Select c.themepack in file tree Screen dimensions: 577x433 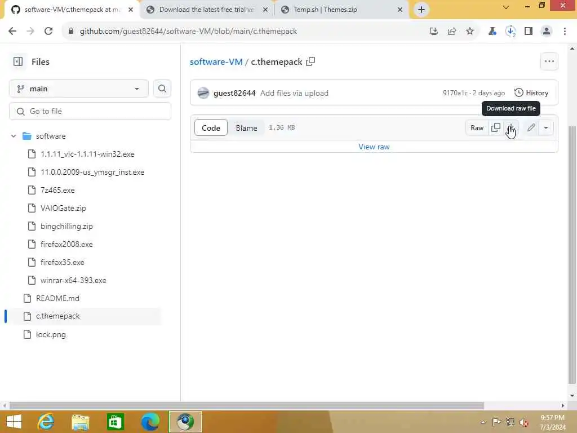pyautogui.click(x=58, y=316)
